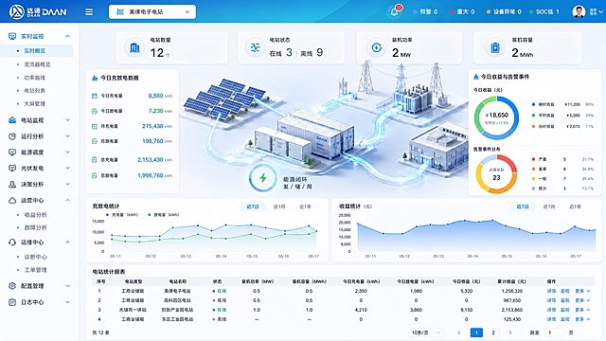
Task: Click the 今日放电量 row icon
Action: [95, 111]
